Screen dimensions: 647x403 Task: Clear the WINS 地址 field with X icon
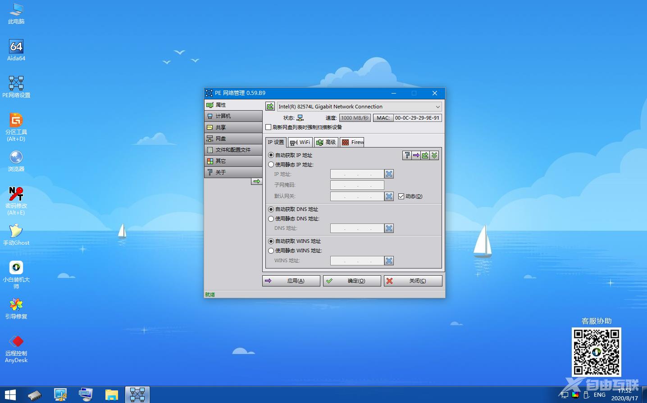pos(389,260)
